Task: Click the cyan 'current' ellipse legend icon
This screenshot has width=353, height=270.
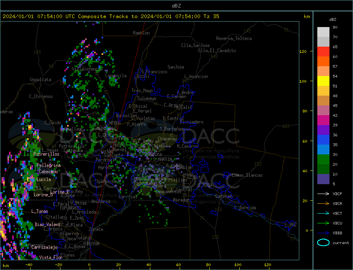Action: 323,243
